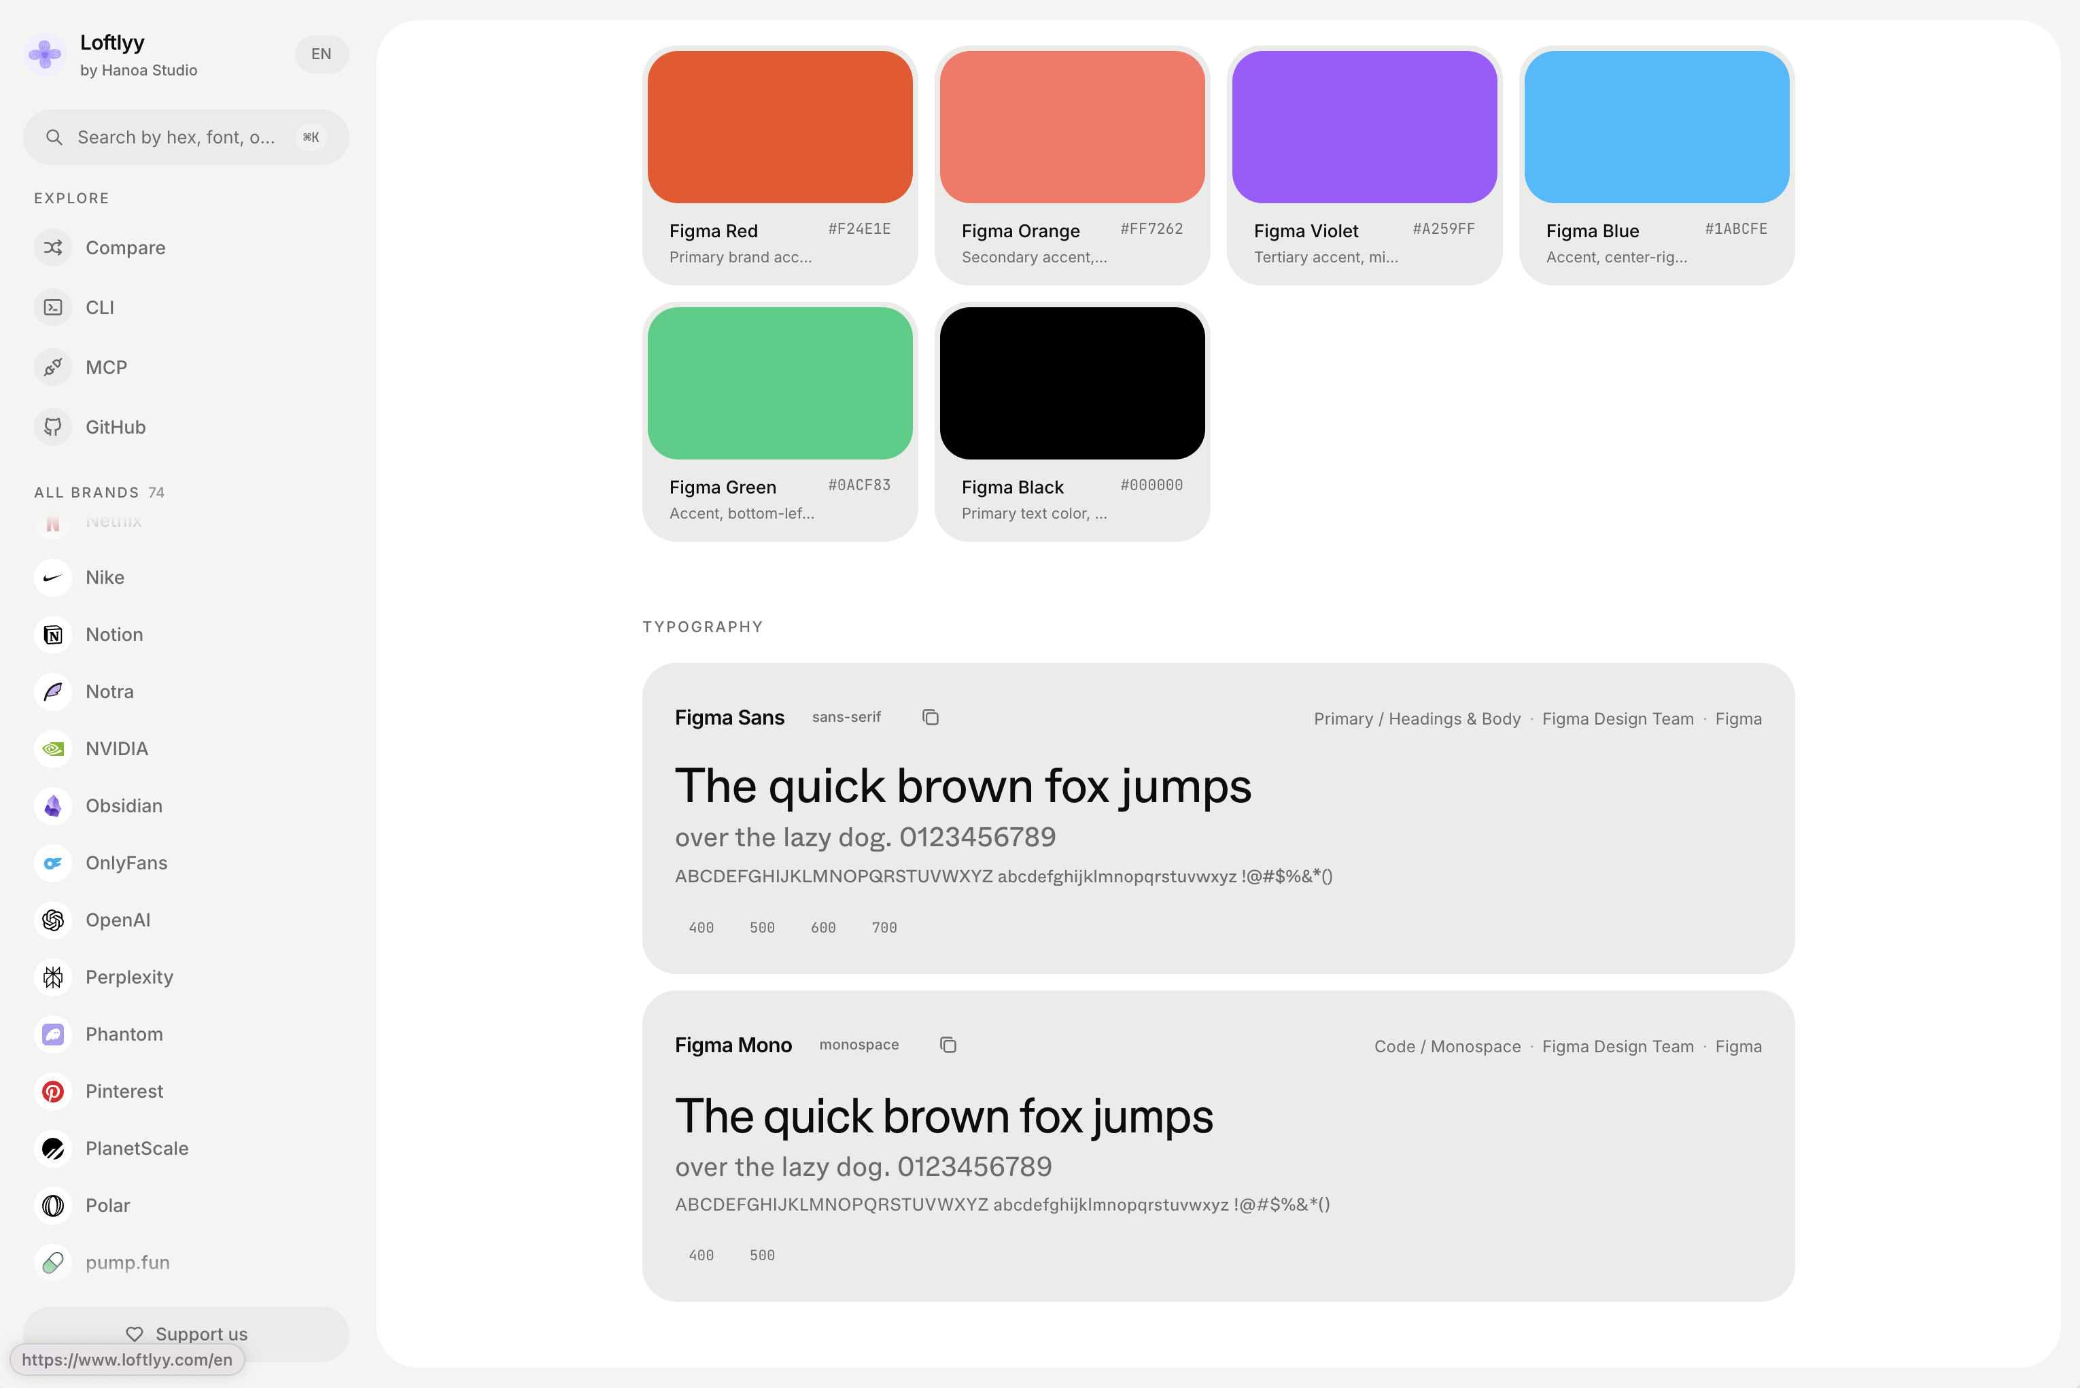The height and width of the screenshot is (1388, 2080).
Task: Click the Obsidian gem logo icon
Action: [x=53, y=806]
